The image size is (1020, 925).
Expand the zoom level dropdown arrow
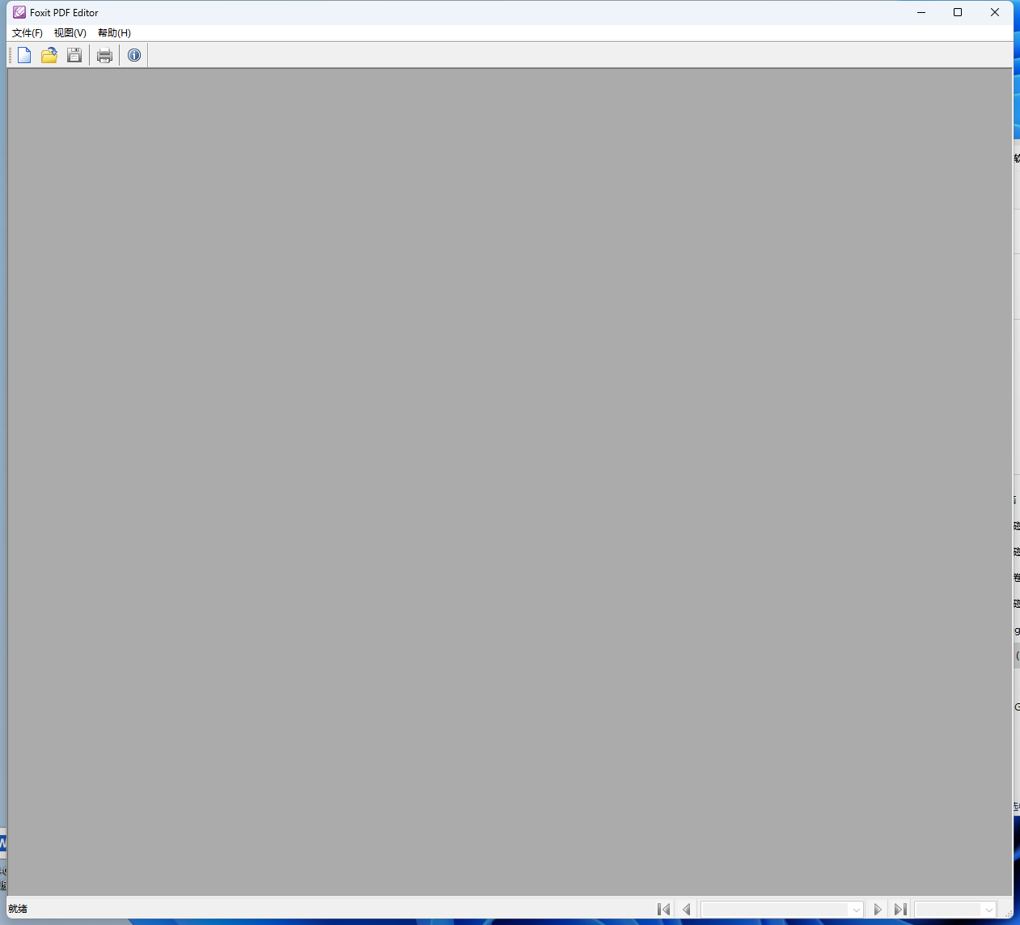pos(988,910)
